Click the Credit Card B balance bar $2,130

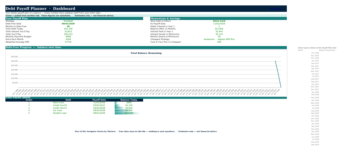click(129, 105)
